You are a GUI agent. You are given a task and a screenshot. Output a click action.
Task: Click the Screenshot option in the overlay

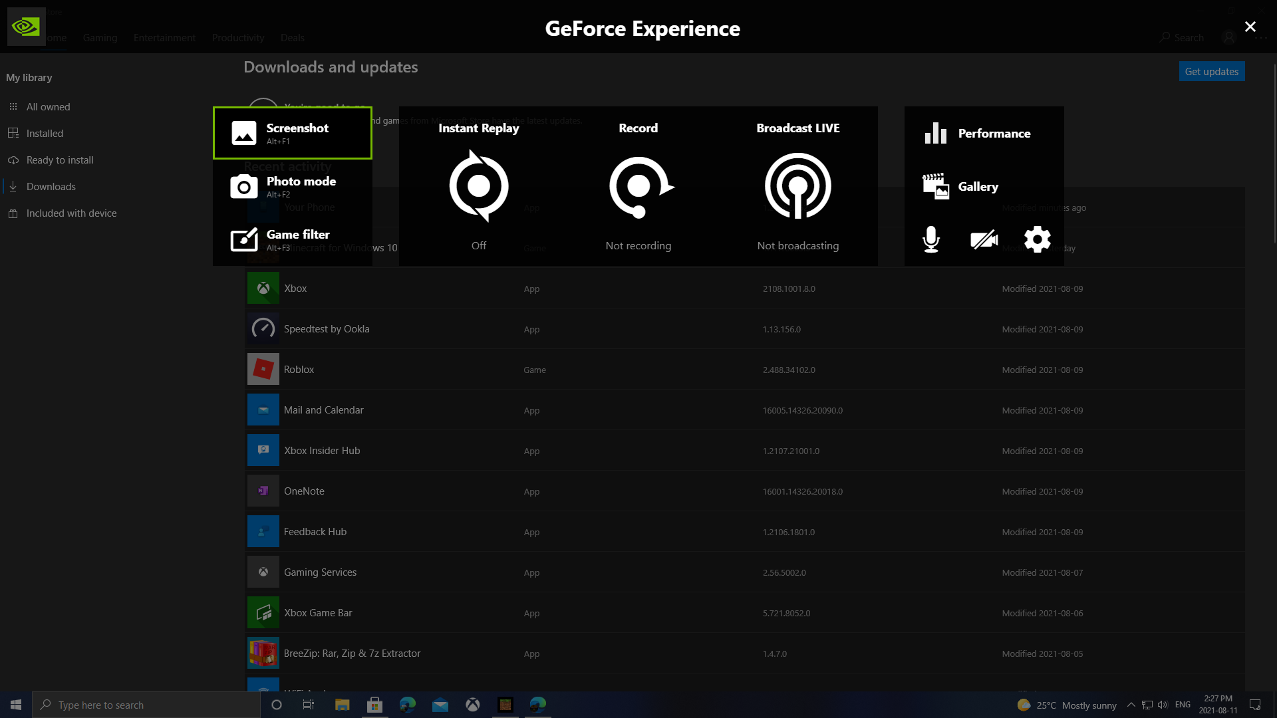[x=292, y=133]
